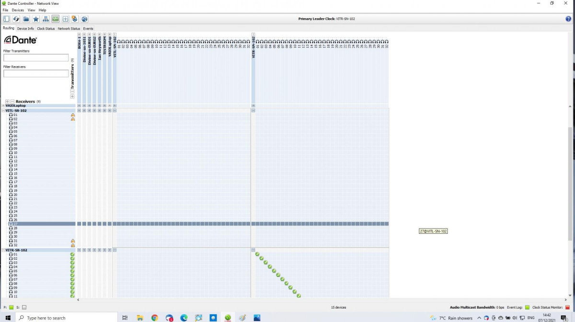Collapse the VITR-SN-102 receiver tree

tap(3, 250)
